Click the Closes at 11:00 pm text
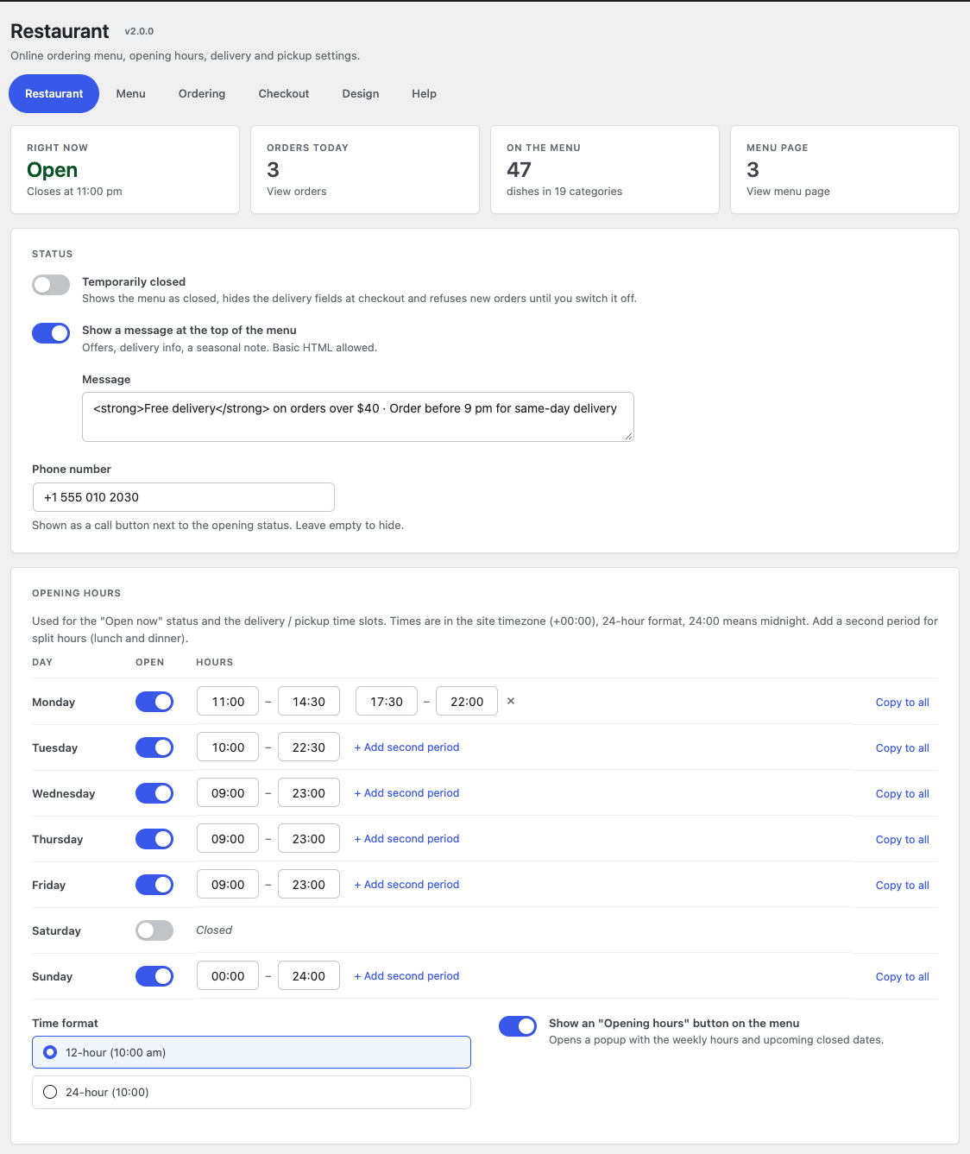970x1154 pixels. (74, 192)
